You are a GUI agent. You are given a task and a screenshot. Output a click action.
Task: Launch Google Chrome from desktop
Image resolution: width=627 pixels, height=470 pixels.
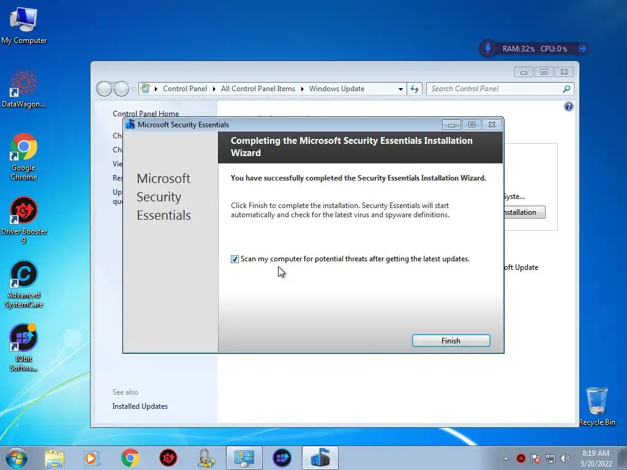(x=24, y=157)
